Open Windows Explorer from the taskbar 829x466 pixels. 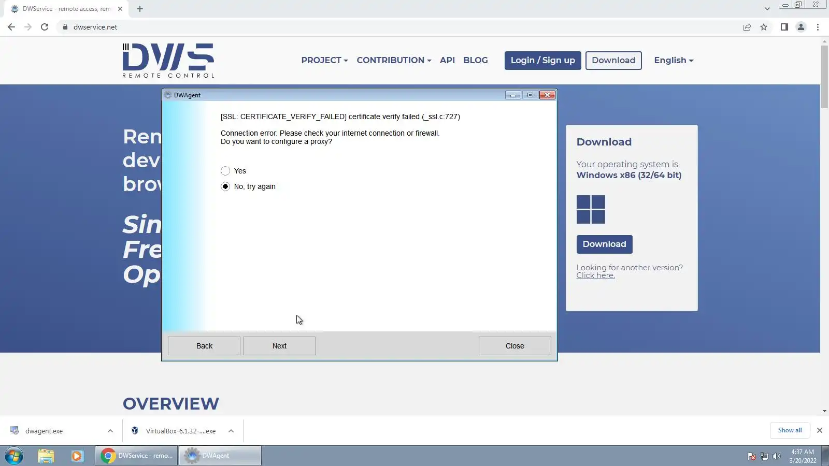click(46, 456)
